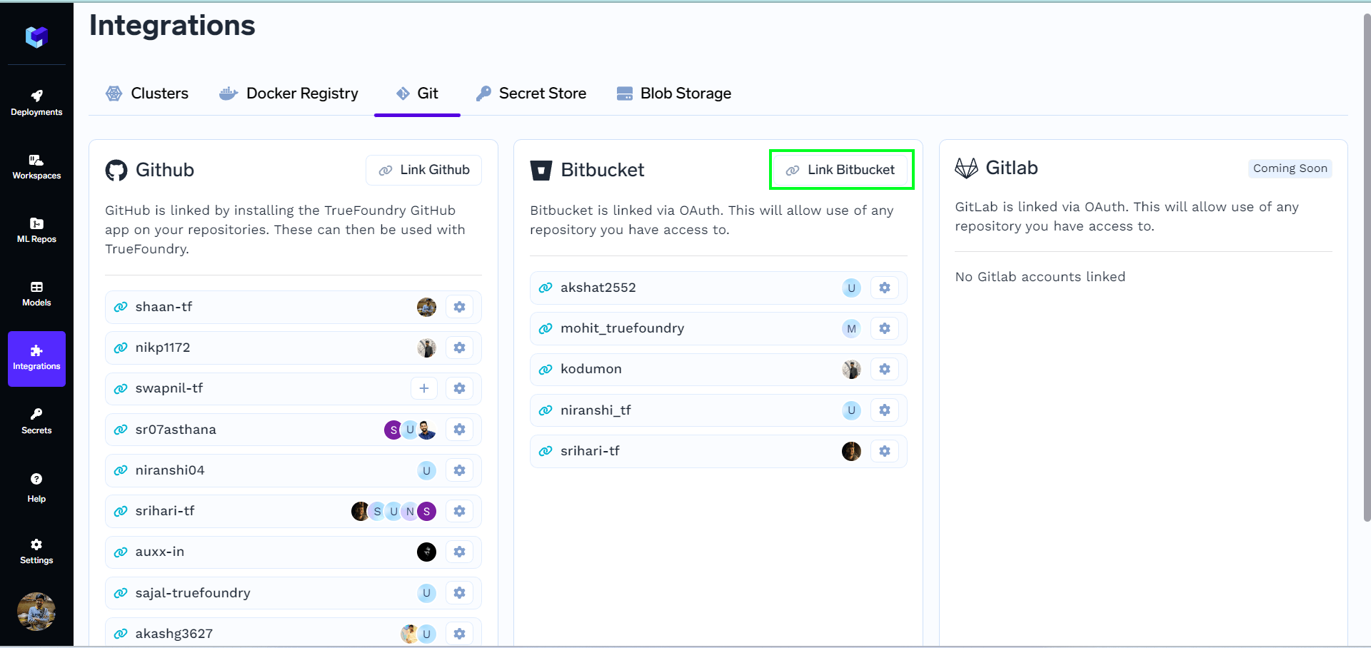Click the mohit_truefoundry Bitbucket account

pos(623,328)
